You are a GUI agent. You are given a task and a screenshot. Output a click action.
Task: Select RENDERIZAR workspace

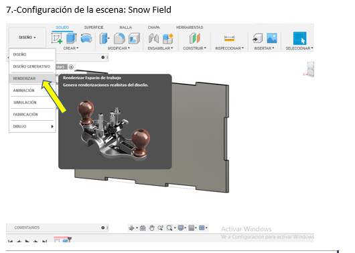[32, 79]
